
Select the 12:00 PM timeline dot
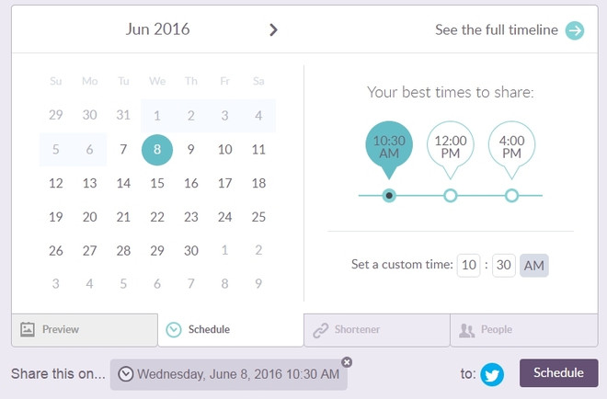pos(451,196)
